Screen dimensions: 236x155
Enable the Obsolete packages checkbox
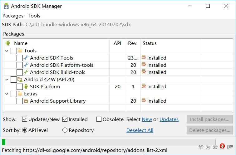(99, 119)
